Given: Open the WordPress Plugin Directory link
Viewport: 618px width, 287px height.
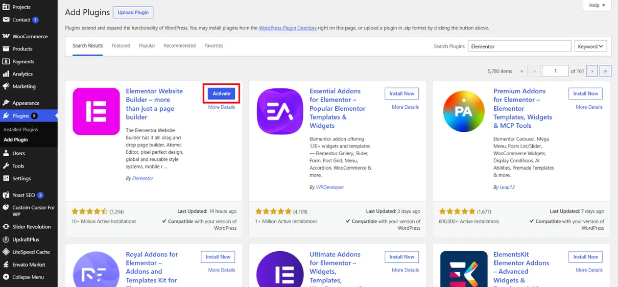Looking at the screenshot, I should 288,28.
